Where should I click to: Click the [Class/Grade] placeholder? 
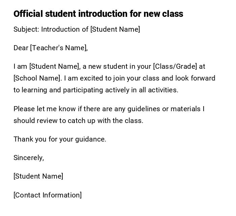coord(175,66)
